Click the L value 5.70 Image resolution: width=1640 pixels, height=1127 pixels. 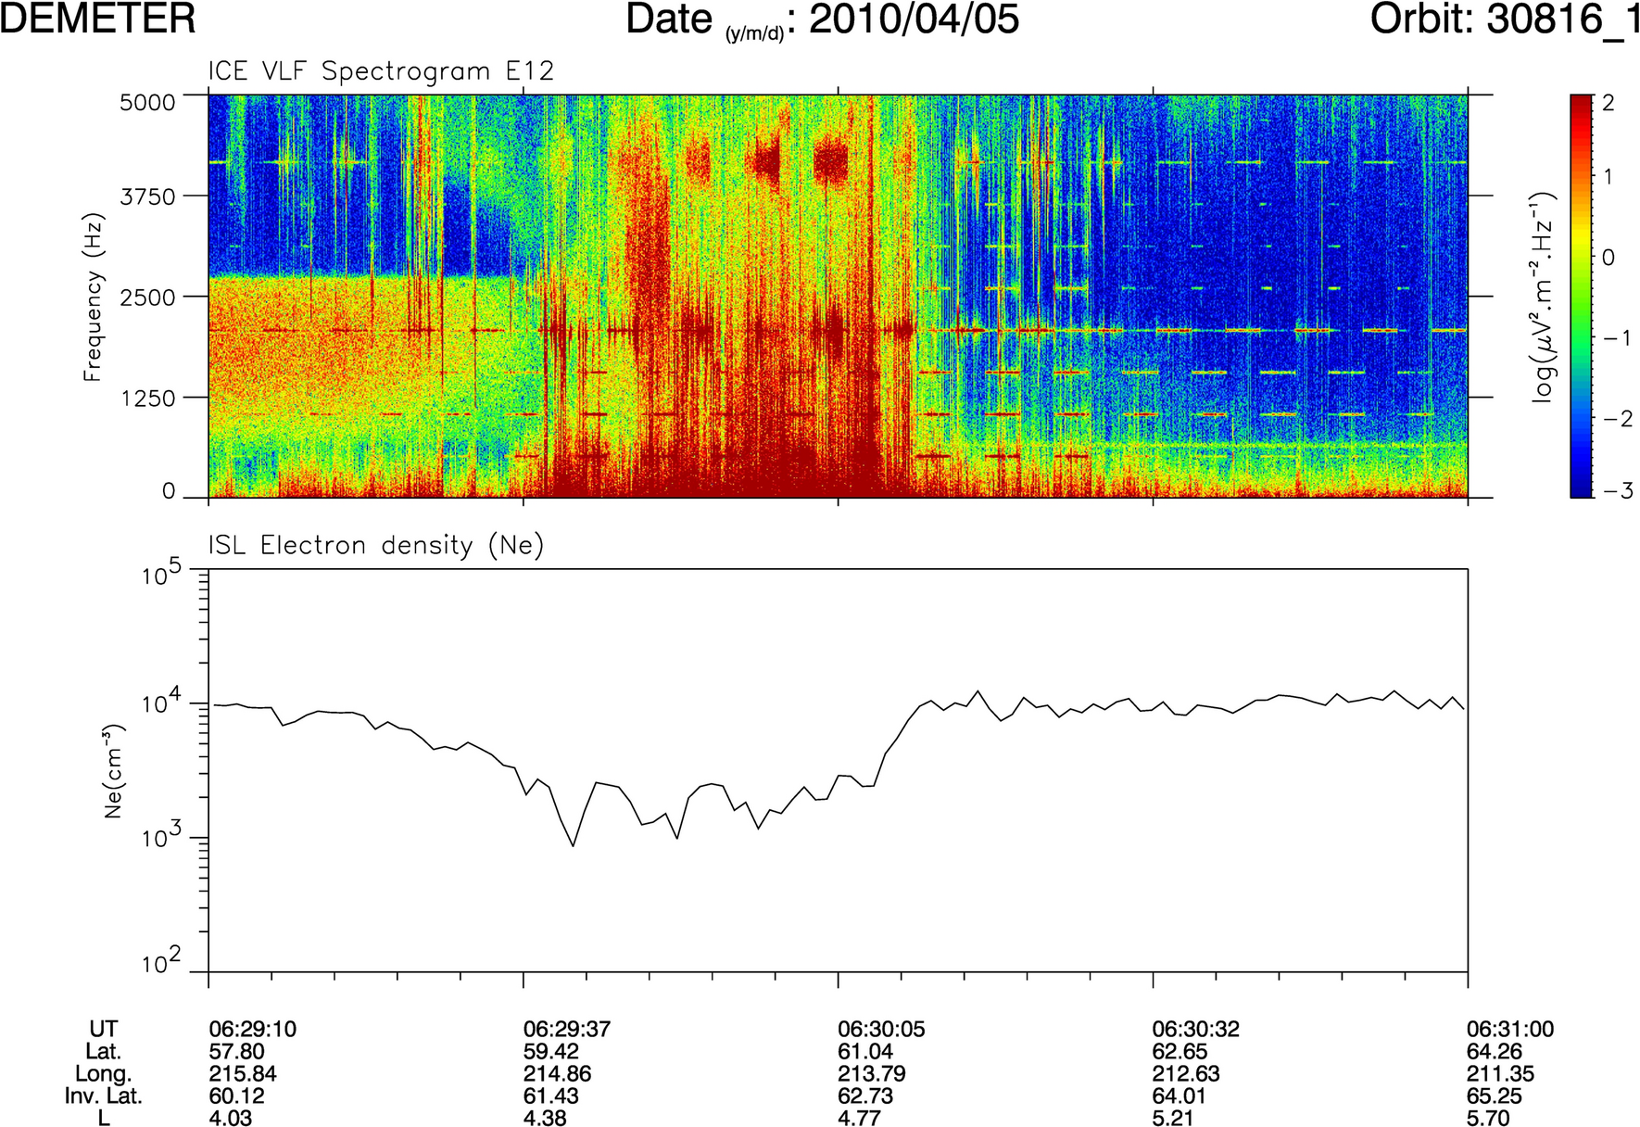coord(1488,1118)
